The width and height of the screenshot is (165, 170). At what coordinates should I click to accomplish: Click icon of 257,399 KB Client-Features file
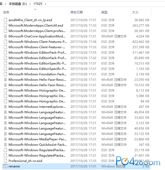click(x=5, y=47)
